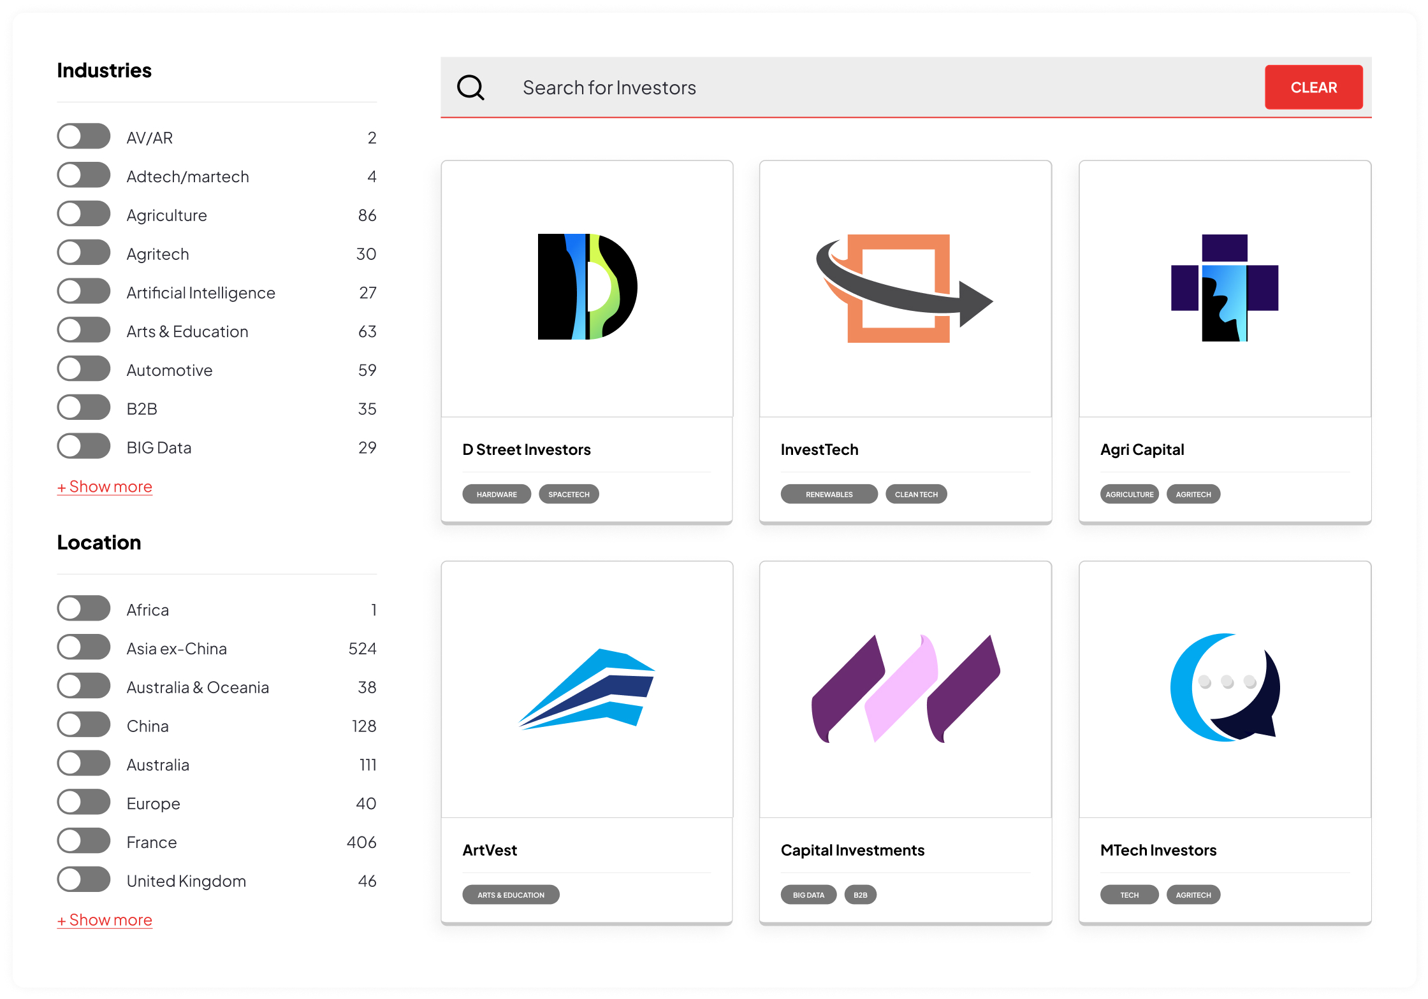Open the ArtVest investor title link

point(490,850)
